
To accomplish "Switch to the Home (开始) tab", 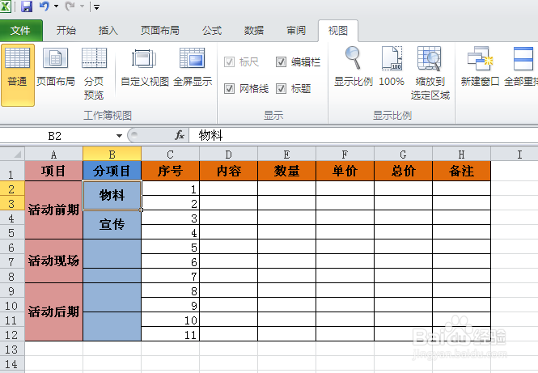I will (66, 31).
